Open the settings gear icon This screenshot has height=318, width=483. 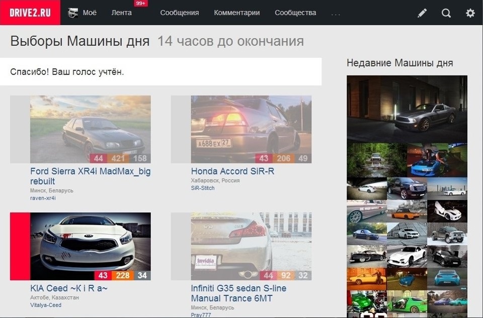[470, 13]
